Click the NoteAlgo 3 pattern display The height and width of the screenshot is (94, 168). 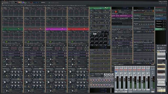pyautogui.click(x=58, y=48)
